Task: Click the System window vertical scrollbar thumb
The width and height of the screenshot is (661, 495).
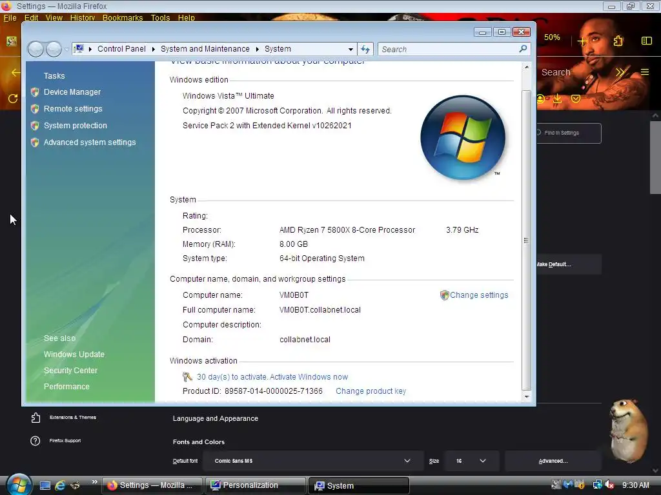Action: pos(527,240)
